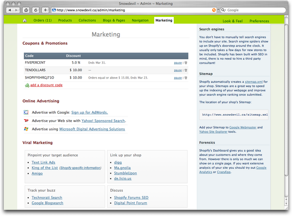
Task: Delete the FIVEPERCENT coupon with trash icon
Action: (x=186, y=63)
